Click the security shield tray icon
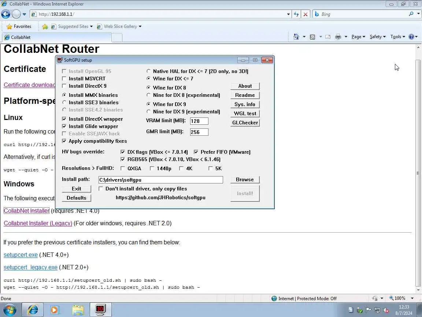 [360, 310]
